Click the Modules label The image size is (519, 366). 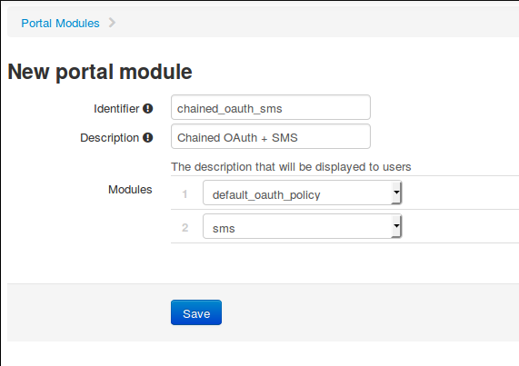130,190
